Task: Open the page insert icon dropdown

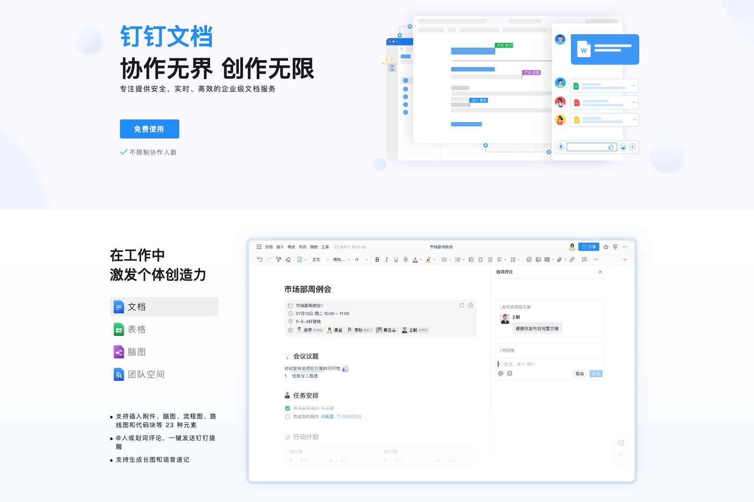Action: click(x=302, y=260)
